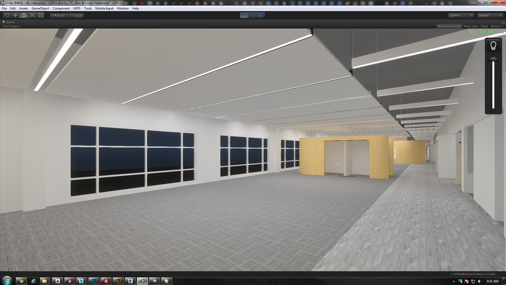Open the Game view options hamburger menu
This screenshot has height=285, width=506.
504,22
